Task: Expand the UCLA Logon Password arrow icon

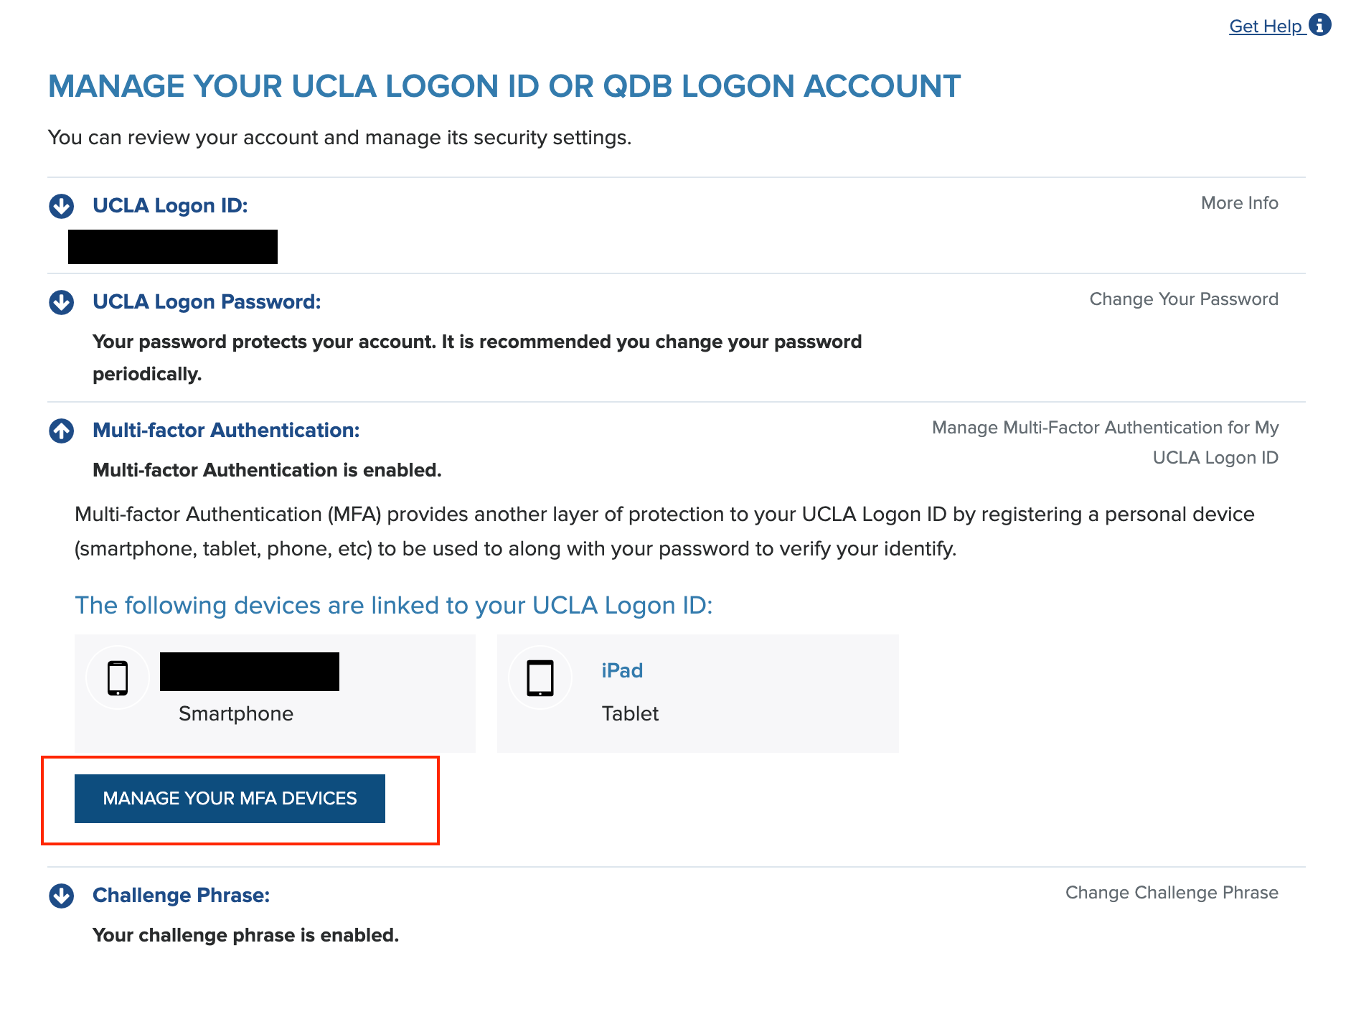Action: (x=62, y=302)
